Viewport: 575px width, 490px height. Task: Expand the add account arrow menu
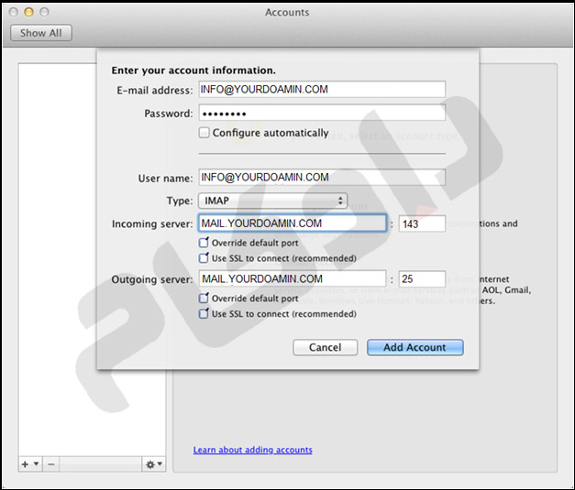(36, 464)
